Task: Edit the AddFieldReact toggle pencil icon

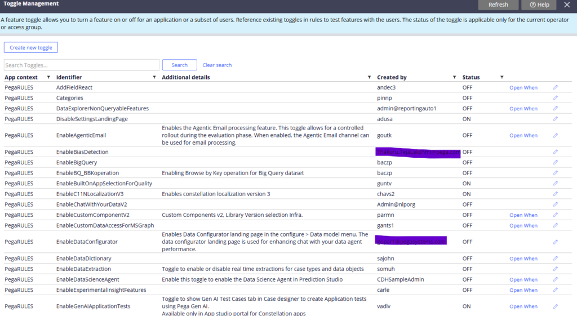Action: click(x=555, y=87)
